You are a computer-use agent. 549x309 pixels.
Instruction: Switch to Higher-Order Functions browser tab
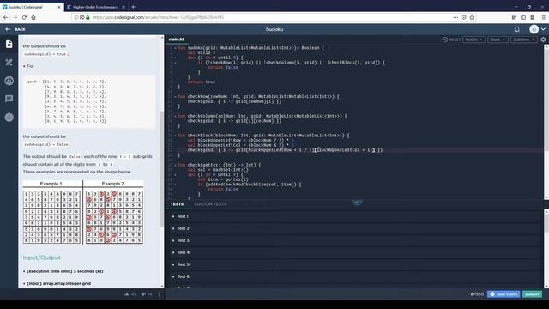click(x=96, y=7)
